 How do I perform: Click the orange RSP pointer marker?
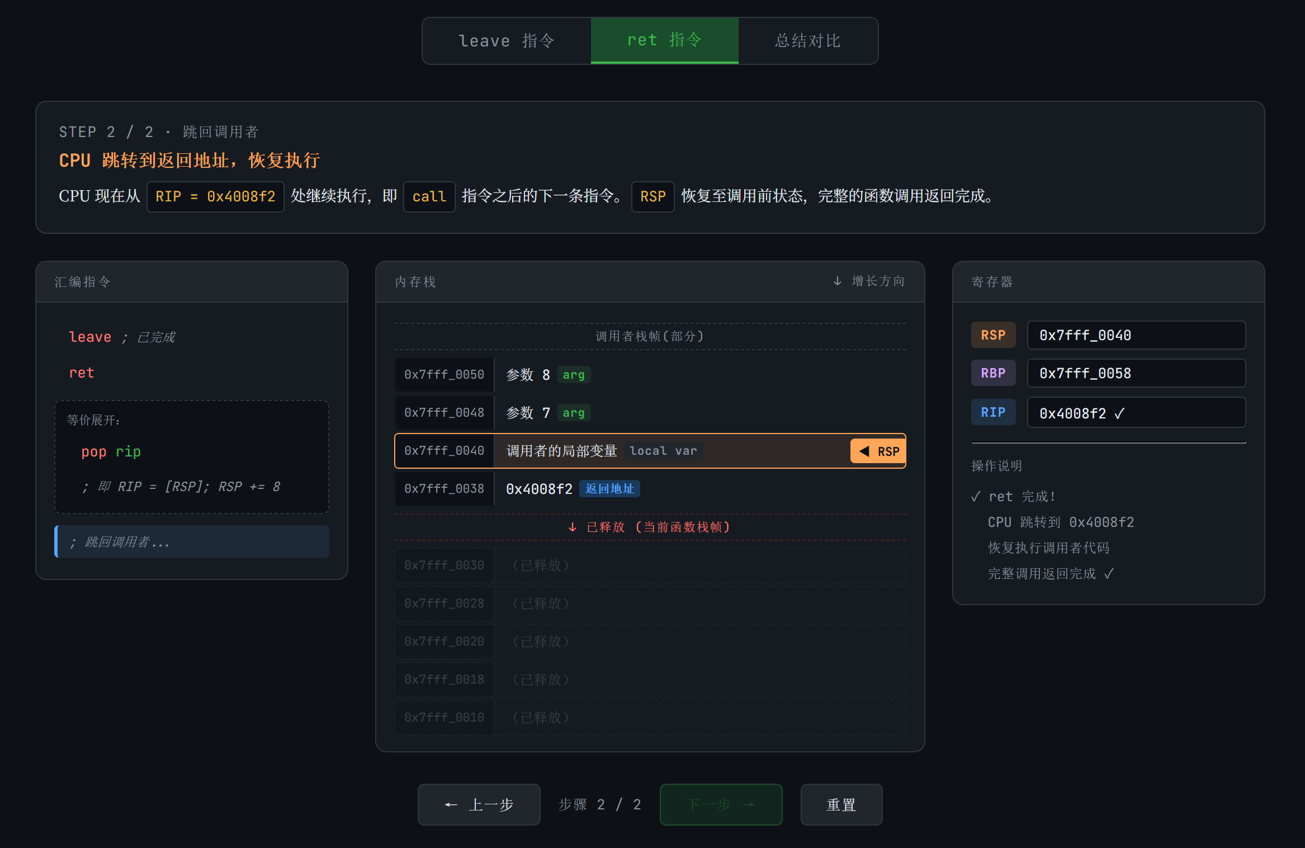click(878, 451)
